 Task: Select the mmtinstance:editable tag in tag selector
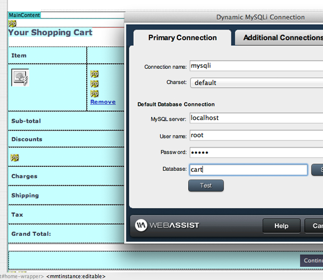pos(76,276)
